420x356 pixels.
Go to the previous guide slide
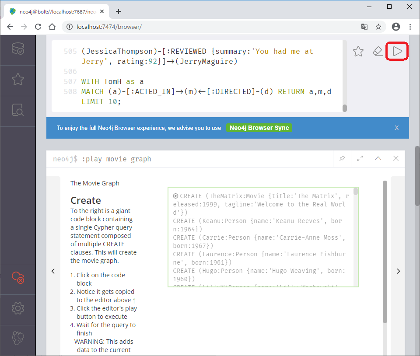53,271
